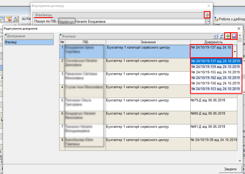This screenshot has height=174, width=245.
Task: Open the blue info icon in Фахівці
Action: tap(215, 36)
